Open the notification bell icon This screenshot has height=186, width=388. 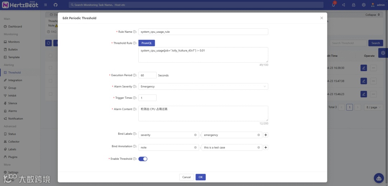coord(333,5)
